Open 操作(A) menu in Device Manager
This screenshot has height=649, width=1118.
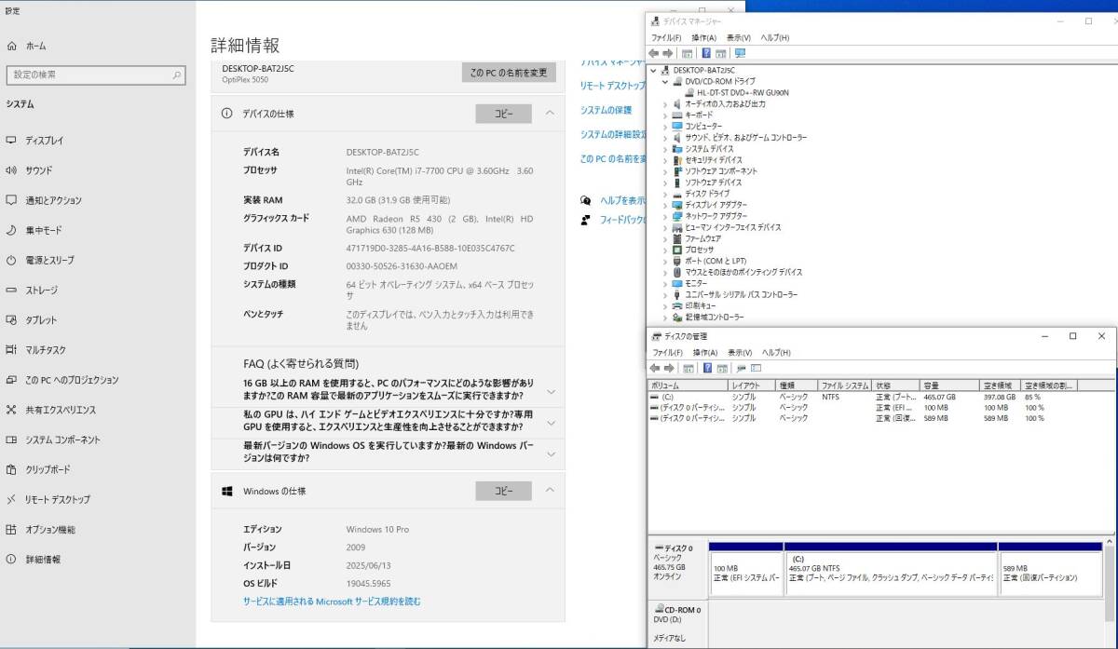pyautogui.click(x=704, y=37)
